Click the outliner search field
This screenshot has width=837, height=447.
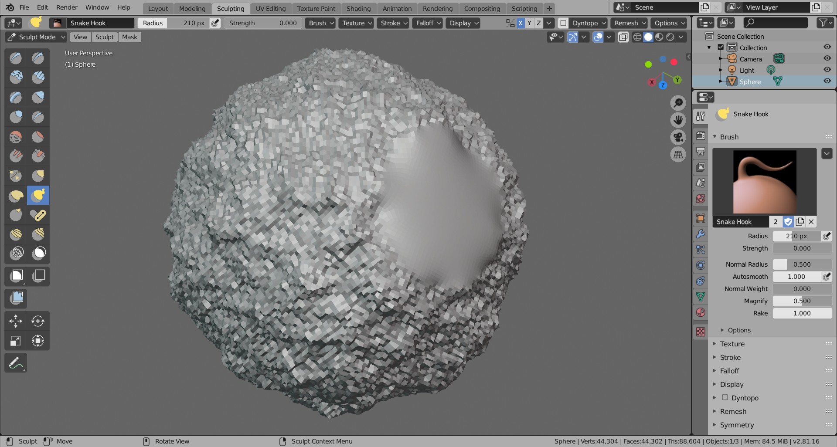775,23
